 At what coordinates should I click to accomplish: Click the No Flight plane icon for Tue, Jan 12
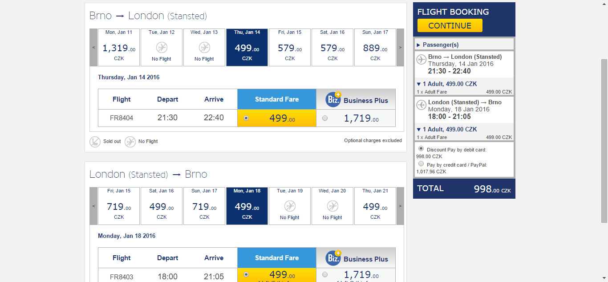162,47
